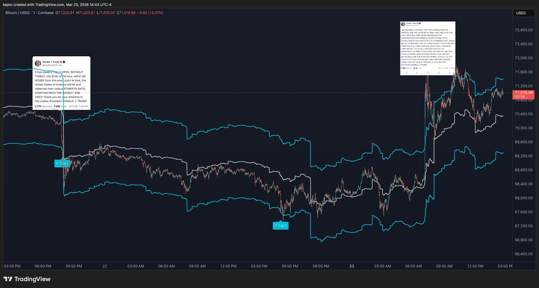Click the bookmark icon in the 'pleased to report' post
The image size is (539, 288).
click(x=439, y=72)
